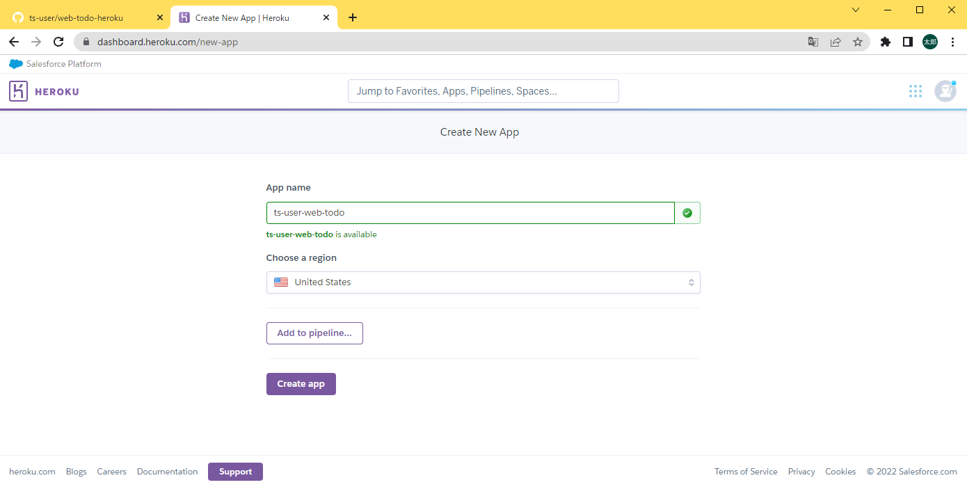Open the Chrome three-dot menu
The height and width of the screenshot is (487, 967).
click(x=952, y=42)
